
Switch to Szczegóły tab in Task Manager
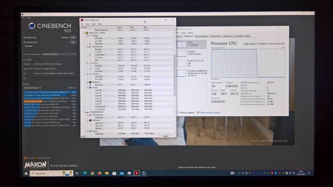click(x=239, y=36)
